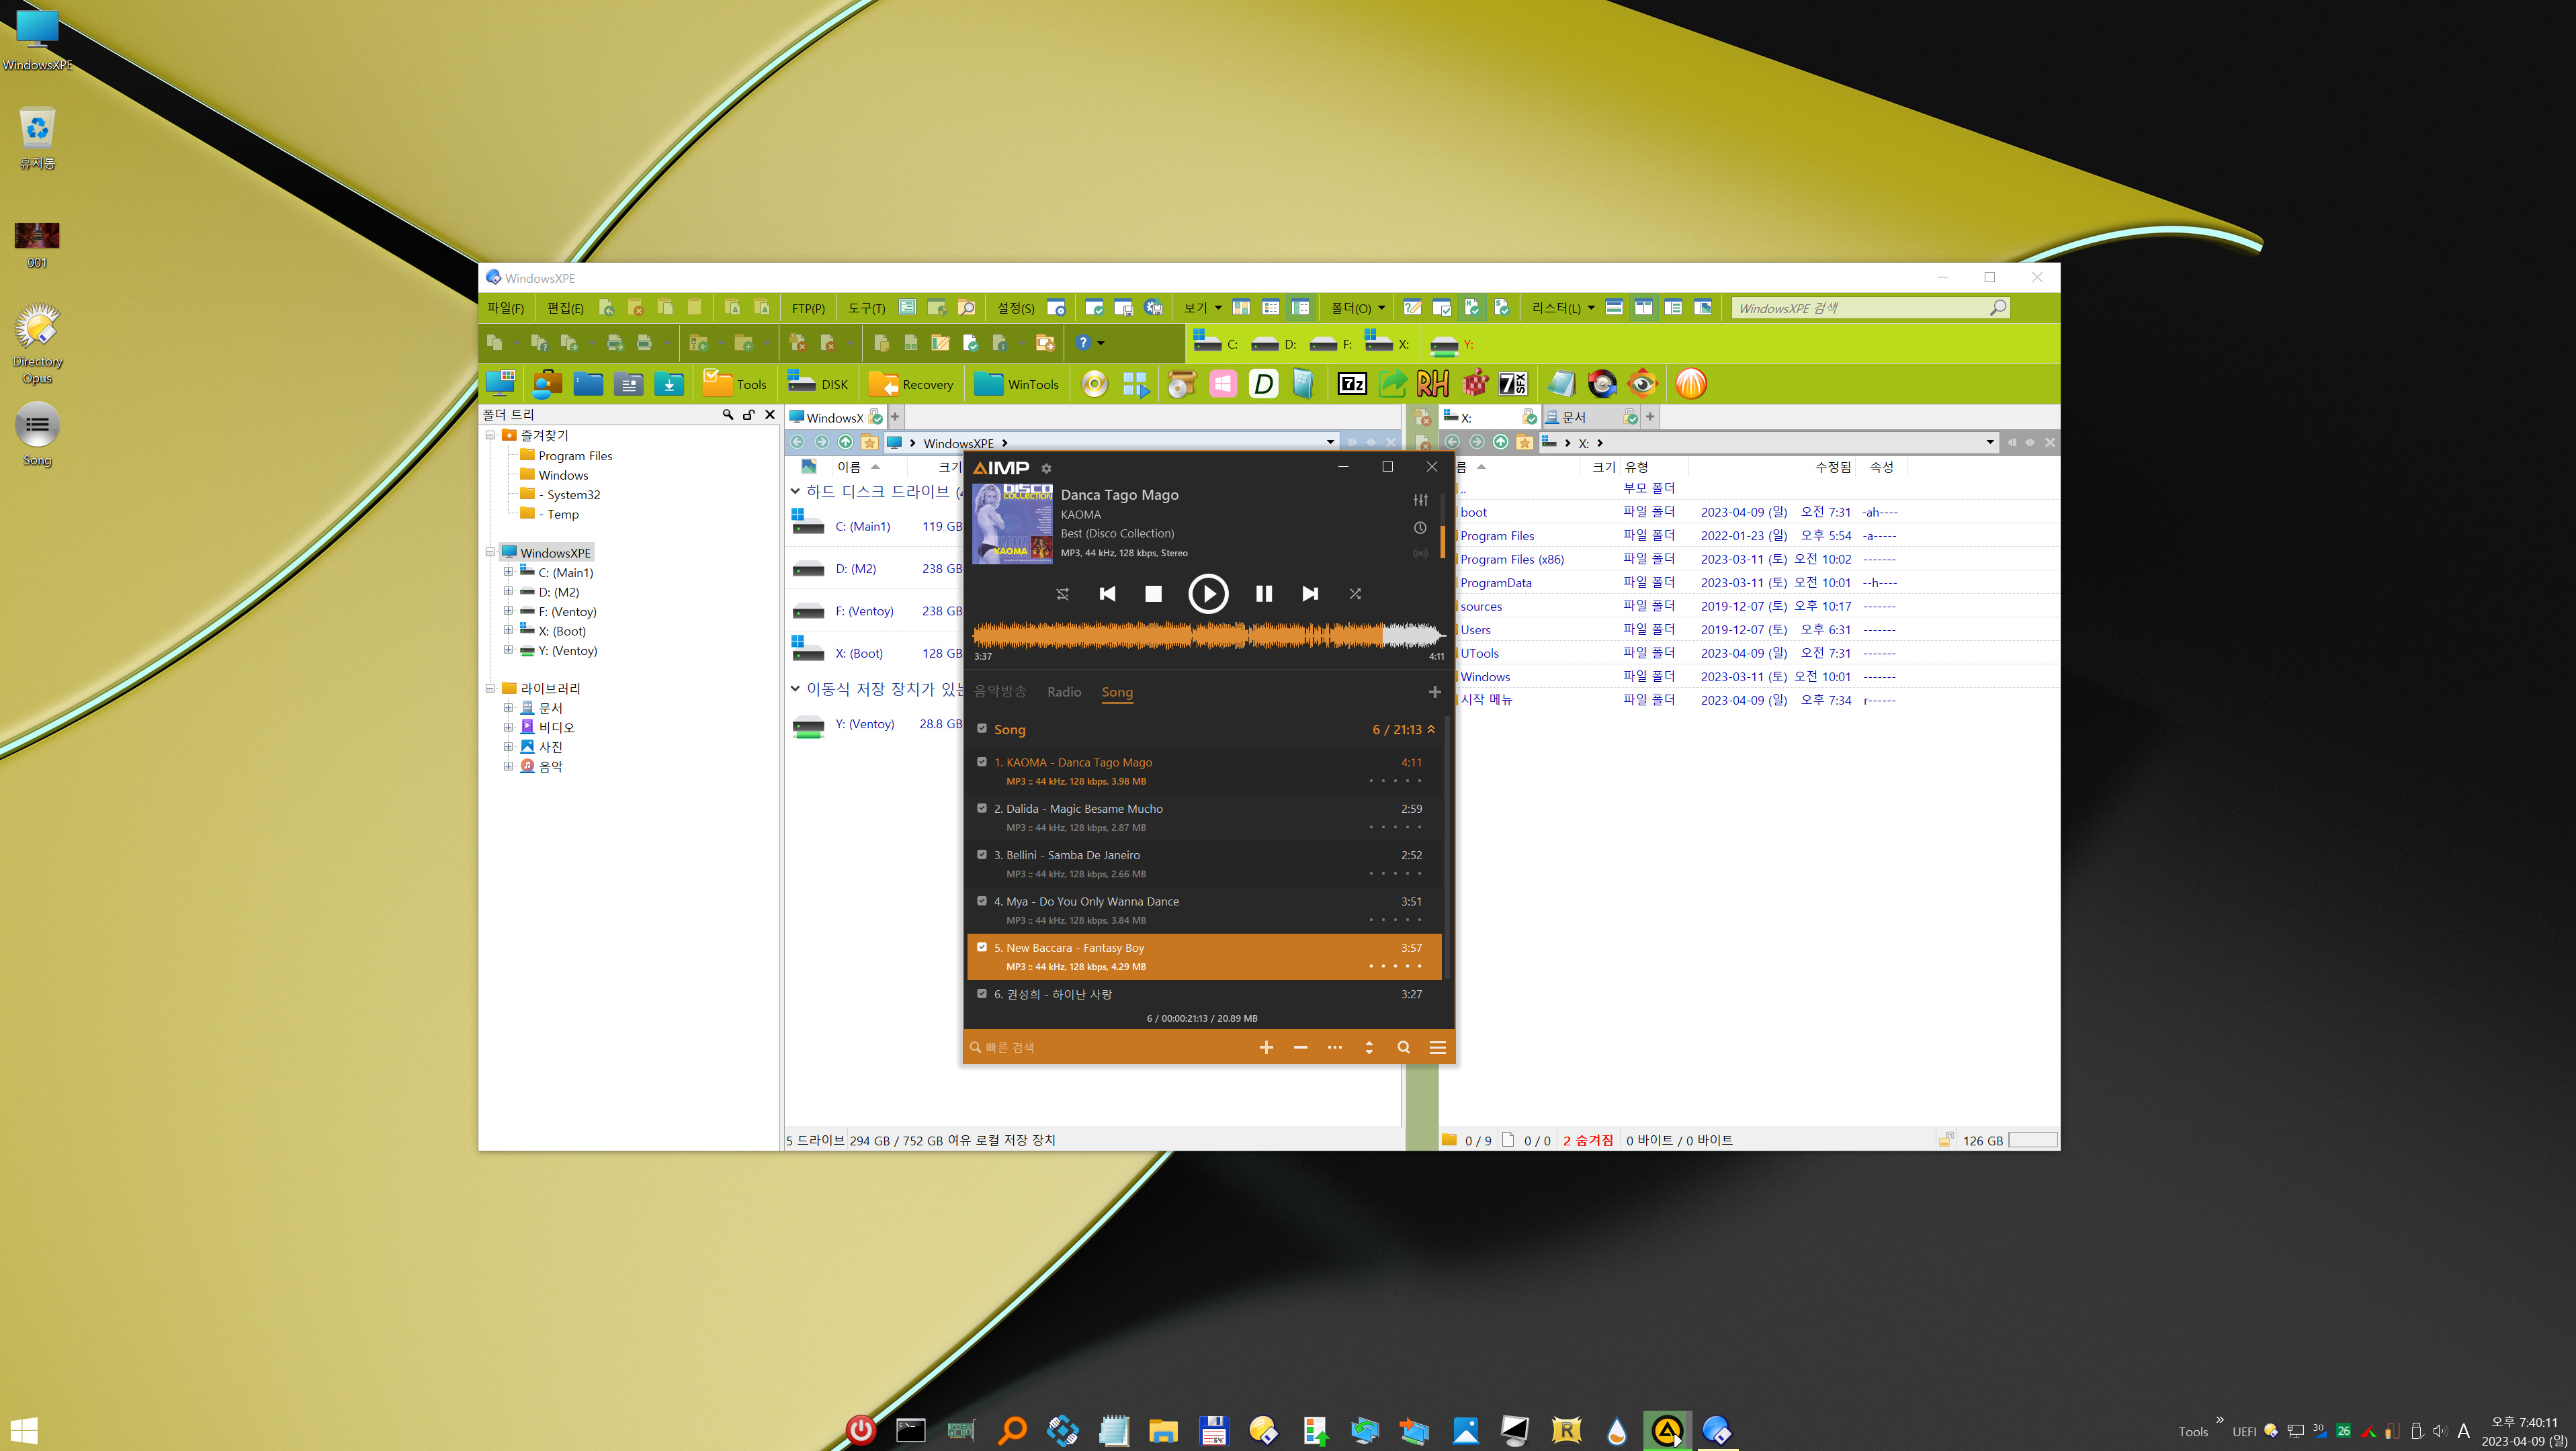Uncheck 권성희 - 하이난 사랑 track
This screenshot has height=1451, width=2576.
[982, 993]
